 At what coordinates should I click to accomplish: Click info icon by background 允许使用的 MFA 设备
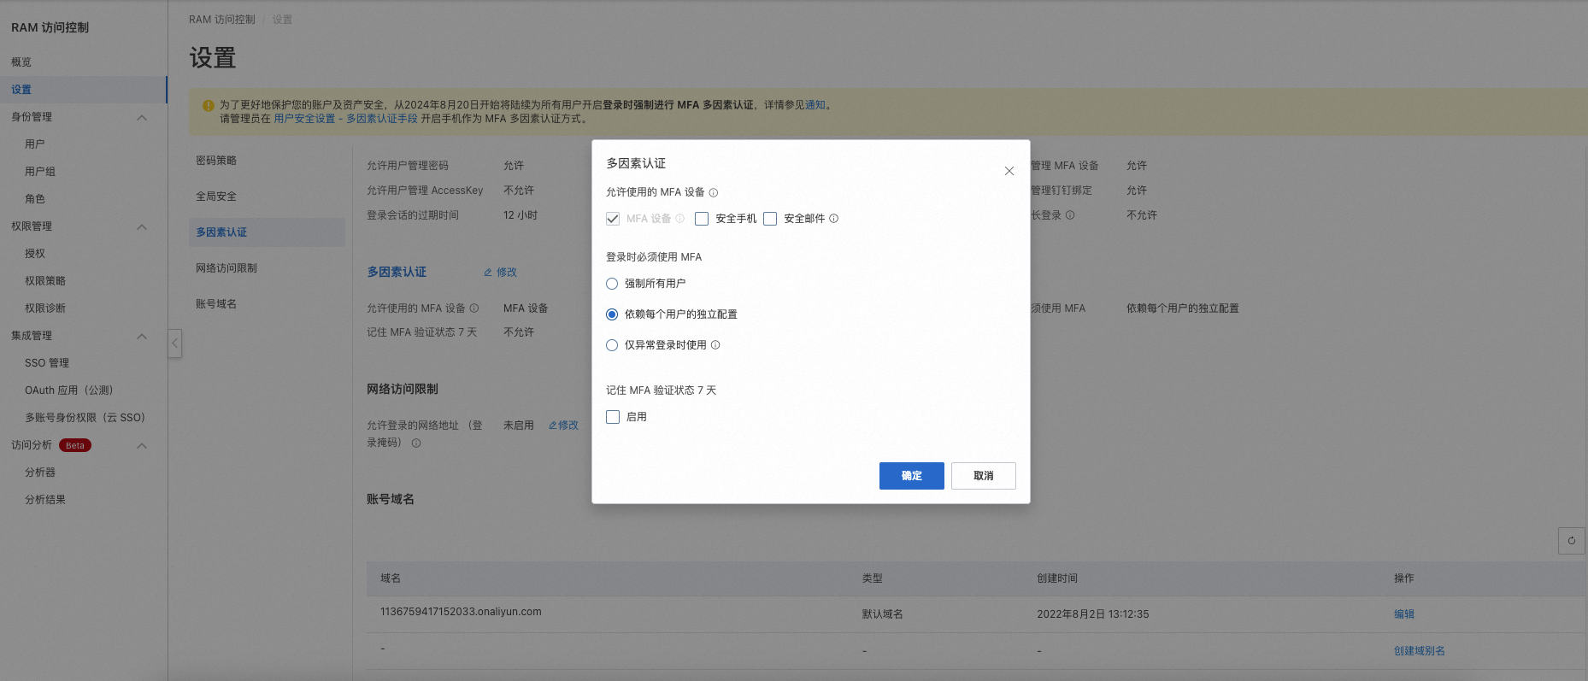(x=474, y=308)
